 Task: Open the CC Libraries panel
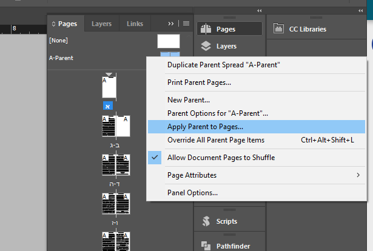point(307,28)
